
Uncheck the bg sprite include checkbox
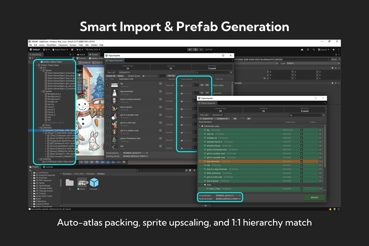(x=107, y=85)
